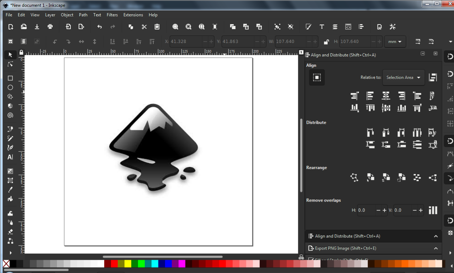Collapse Align and Distribute docked panel
The width and height of the screenshot is (454, 273).
436,236
